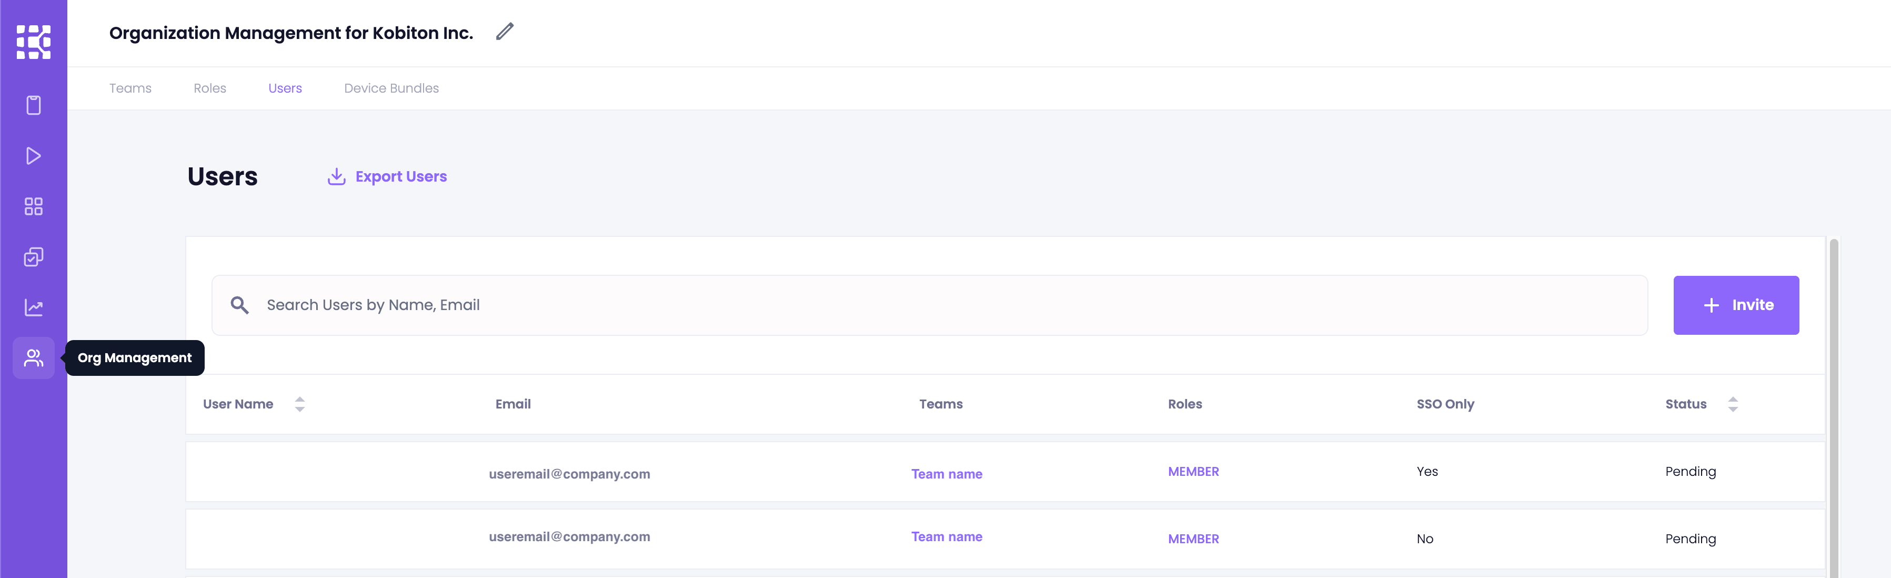
Task: Open Team name link in SSO No row
Action: coord(947,537)
